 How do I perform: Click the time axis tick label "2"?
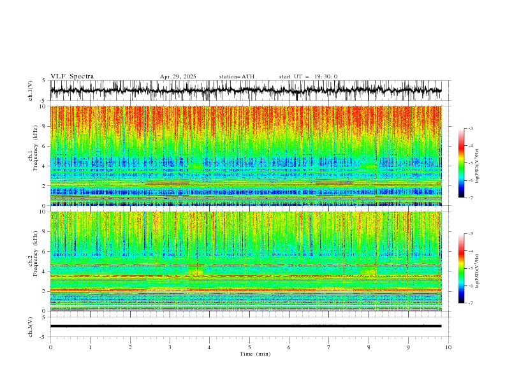130,347
